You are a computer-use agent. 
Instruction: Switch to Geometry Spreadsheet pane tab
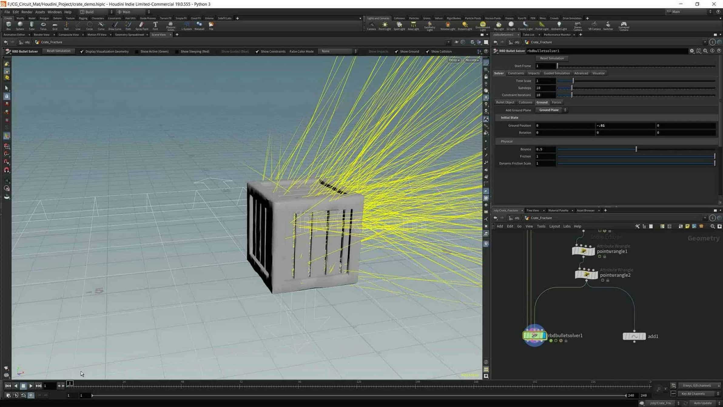pyautogui.click(x=129, y=35)
